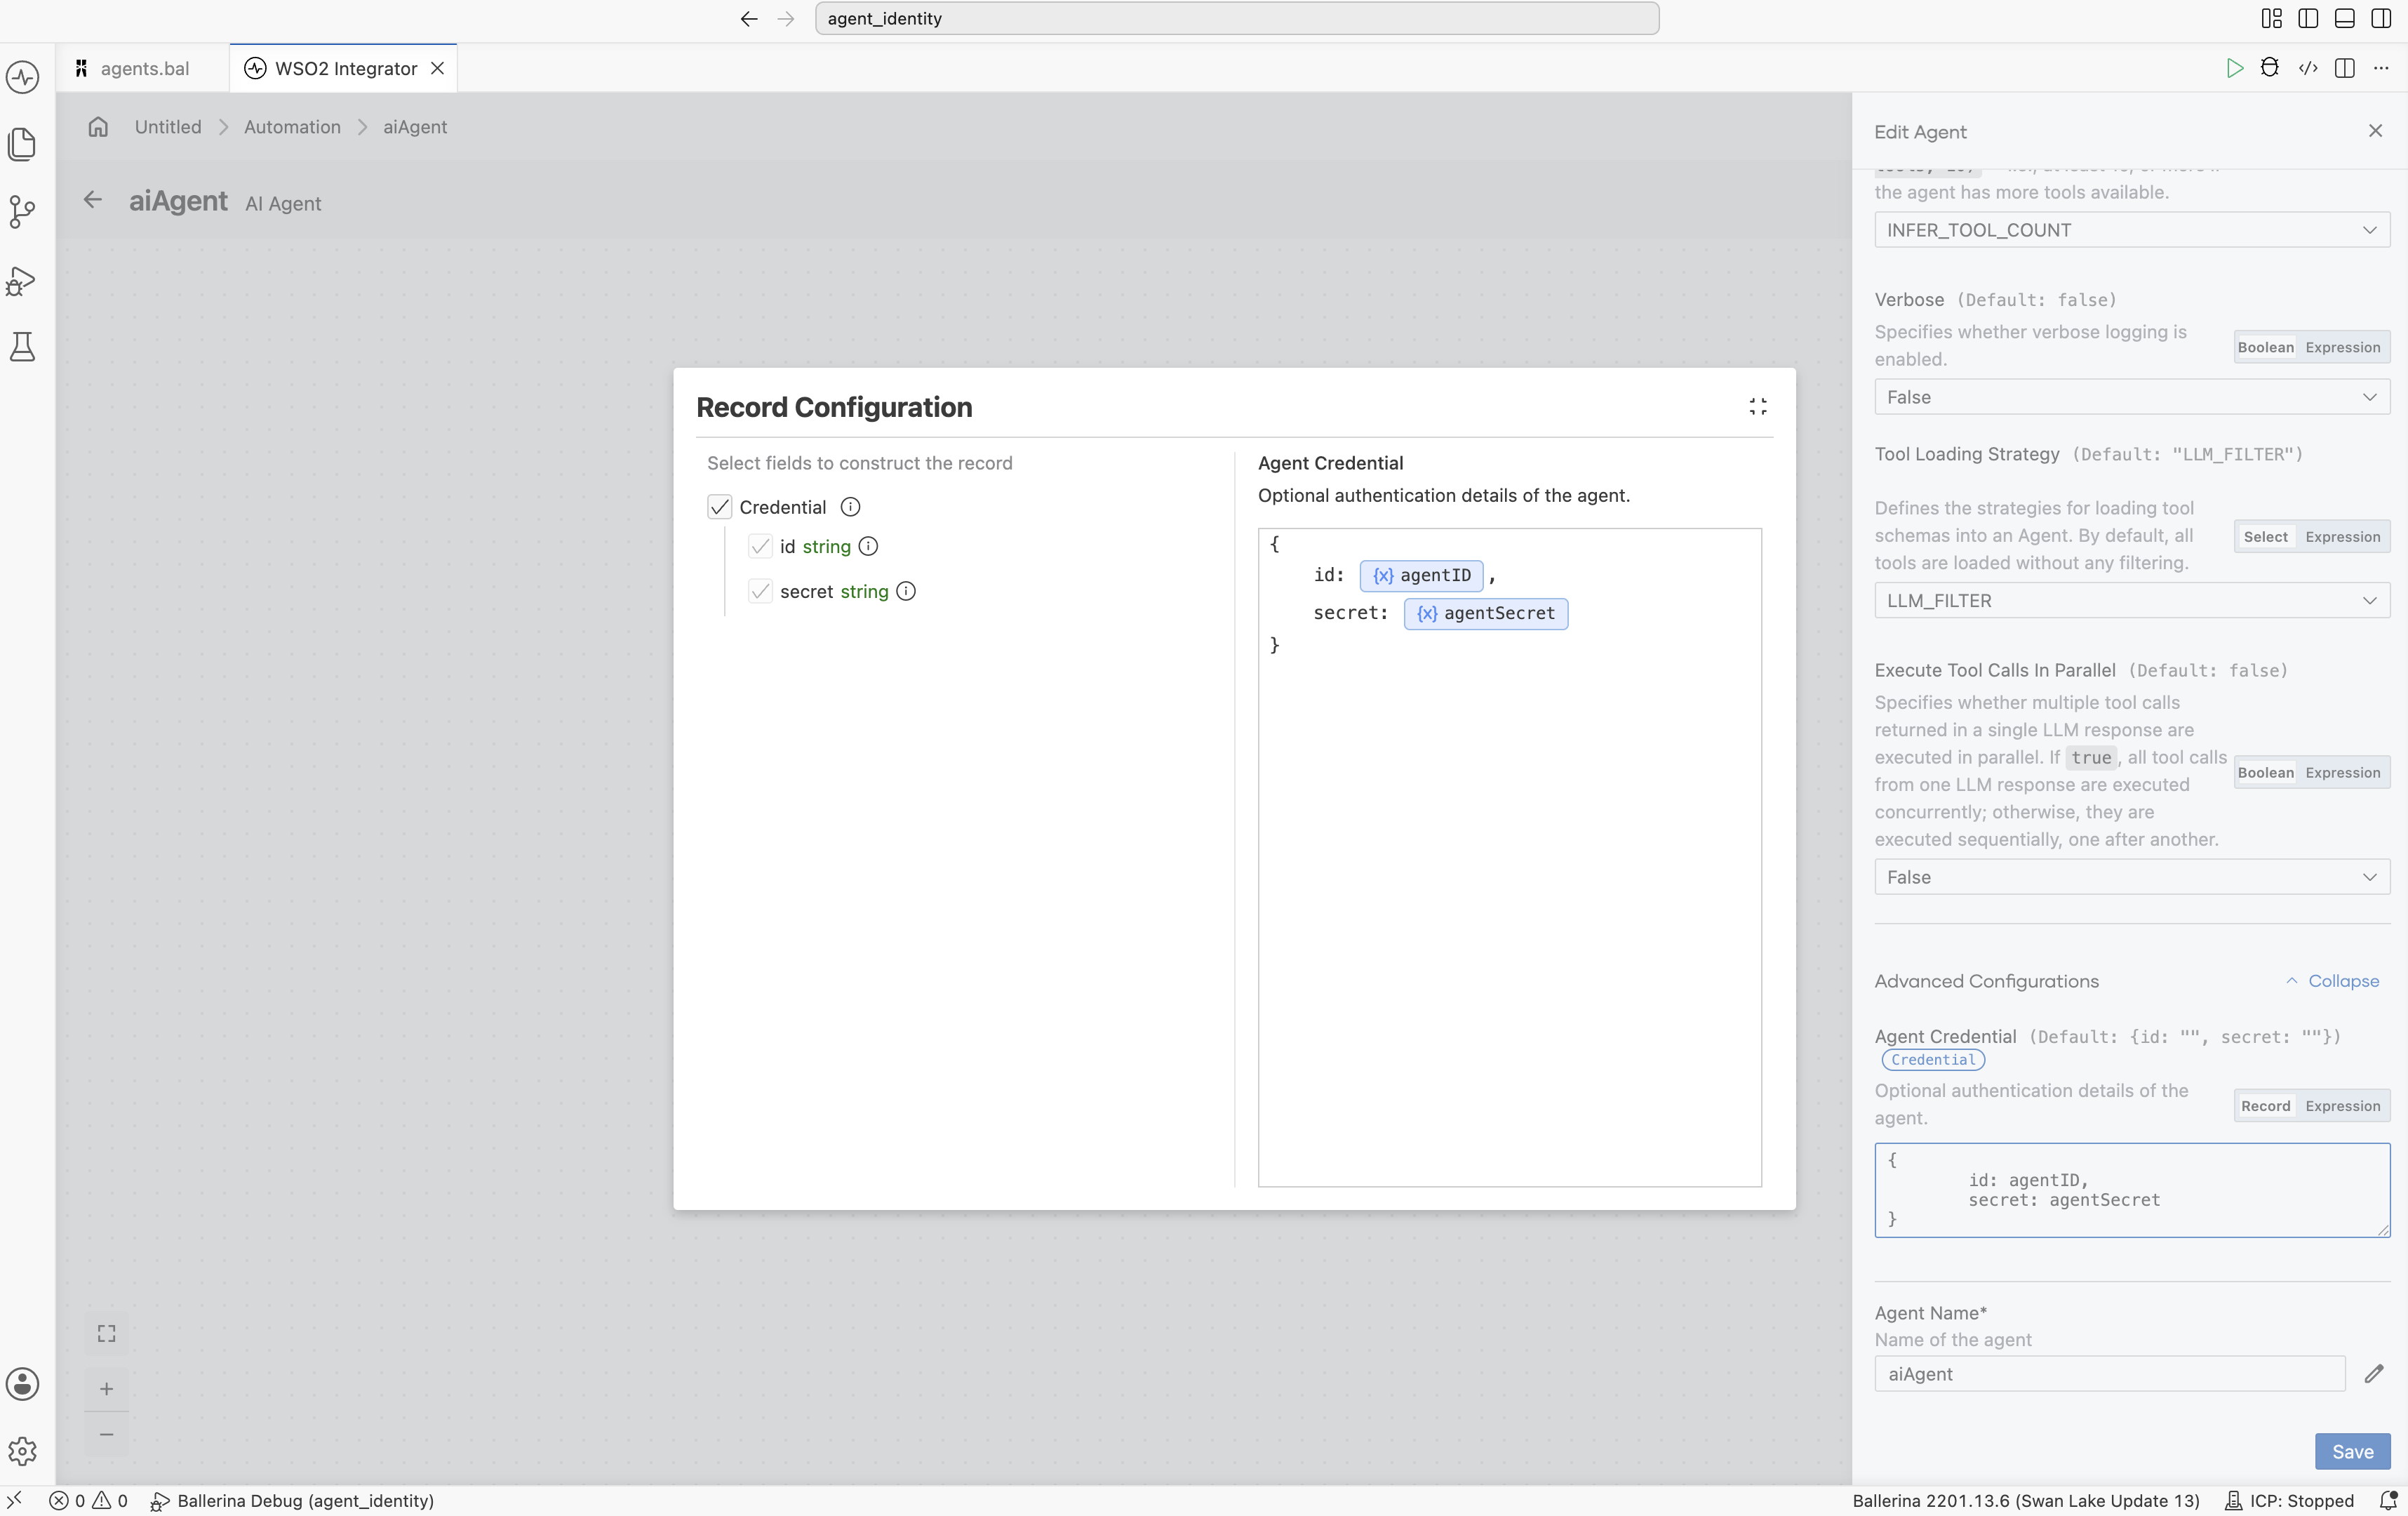Open the LLM_FILTER dropdown

(2131, 600)
